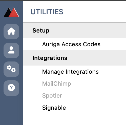Click the grey Setup header bar
Image resolution: width=126 pixels, height=125 pixels.
[x=74, y=30]
